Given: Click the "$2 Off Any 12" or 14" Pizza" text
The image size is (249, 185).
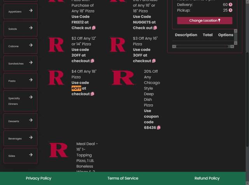Looking at the screenshot, I should [x=84, y=41].
